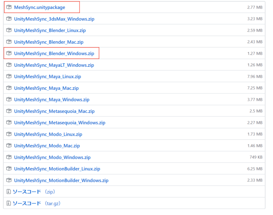Download UnityMeshSync_Maya_Mac.zip
The image size is (273, 215).
46,88
